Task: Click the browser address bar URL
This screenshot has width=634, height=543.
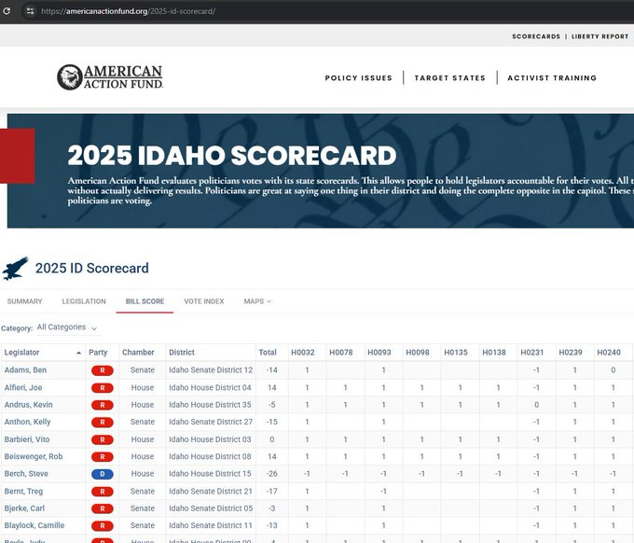Action: pyautogui.click(x=128, y=11)
